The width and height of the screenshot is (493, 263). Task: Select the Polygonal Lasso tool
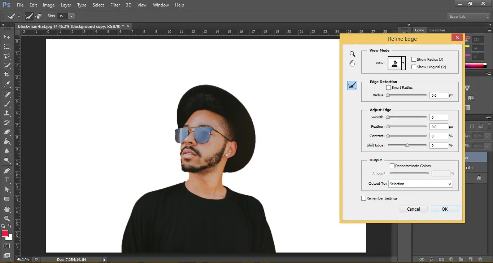[x=7, y=56]
